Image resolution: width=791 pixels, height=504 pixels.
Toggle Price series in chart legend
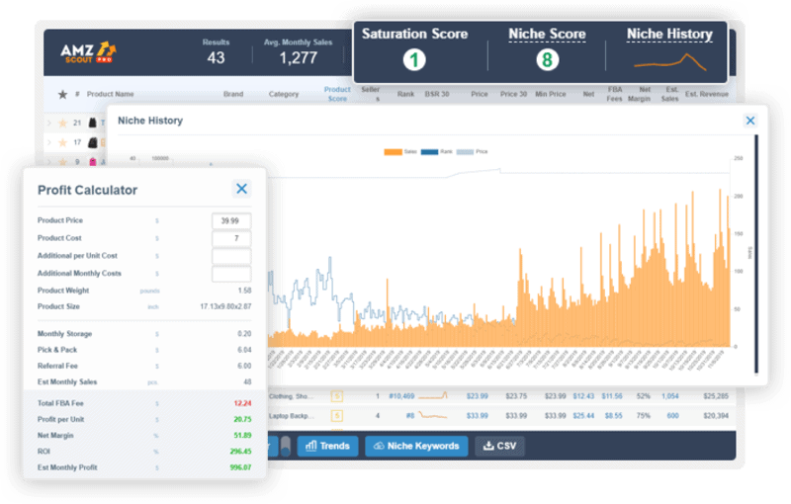(470, 152)
